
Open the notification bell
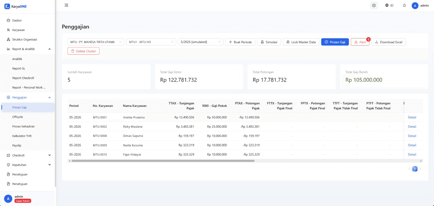(404, 5)
